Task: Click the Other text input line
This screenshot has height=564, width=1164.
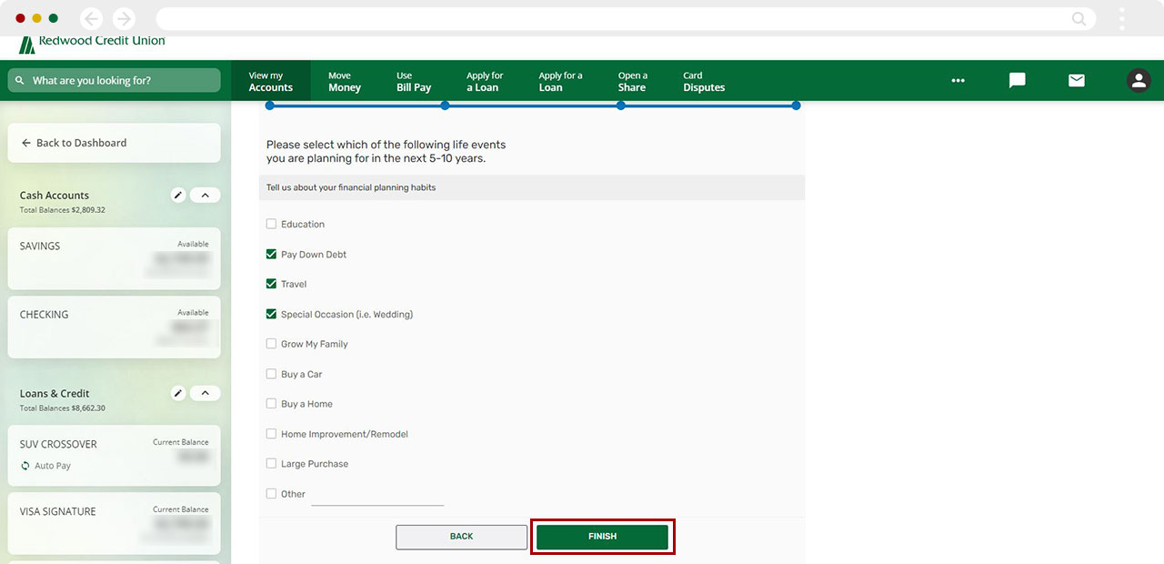Action: click(377, 495)
